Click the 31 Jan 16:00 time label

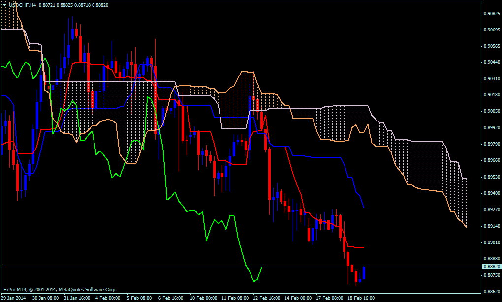tap(77, 298)
